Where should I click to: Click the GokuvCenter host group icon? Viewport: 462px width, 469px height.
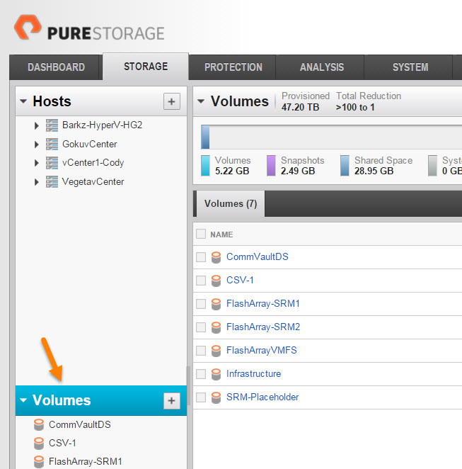(x=52, y=144)
